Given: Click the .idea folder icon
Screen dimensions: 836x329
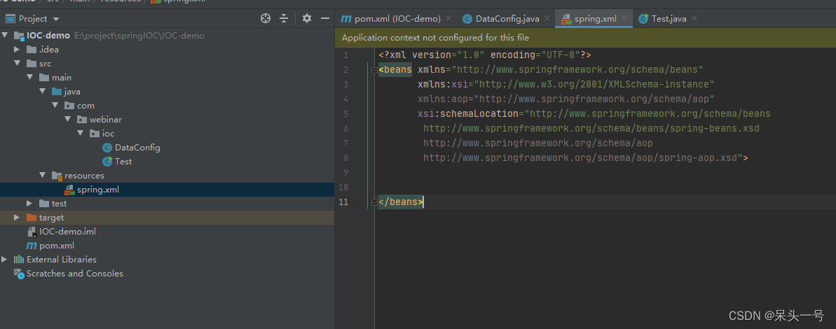Looking at the screenshot, I should pos(31,50).
